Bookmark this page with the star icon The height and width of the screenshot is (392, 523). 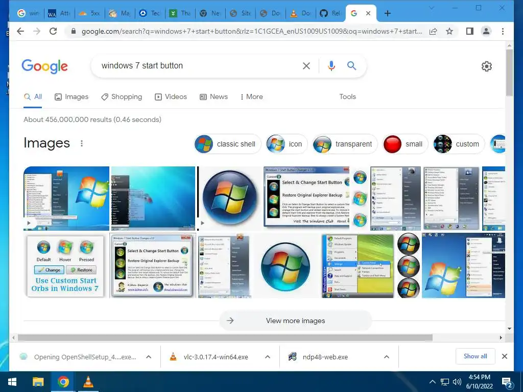pos(449,31)
